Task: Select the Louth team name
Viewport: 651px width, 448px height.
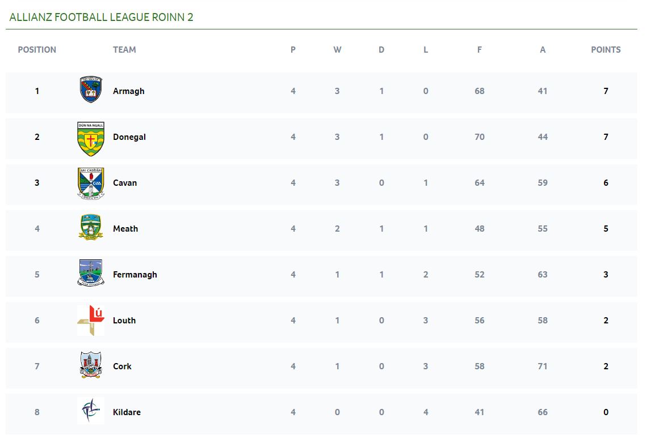Action: click(x=124, y=321)
